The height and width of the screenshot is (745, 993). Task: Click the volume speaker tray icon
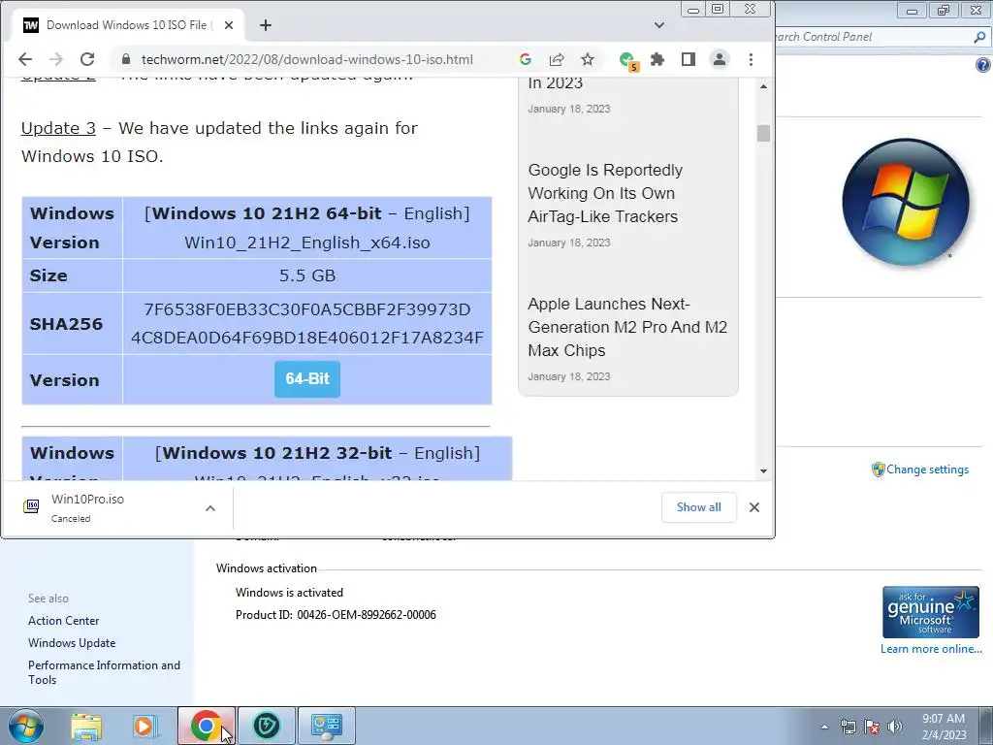tap(895, 727)
